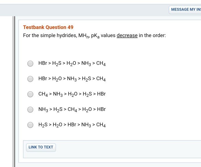Click answer text starting "H2S > H2O"

pos(72,125)
